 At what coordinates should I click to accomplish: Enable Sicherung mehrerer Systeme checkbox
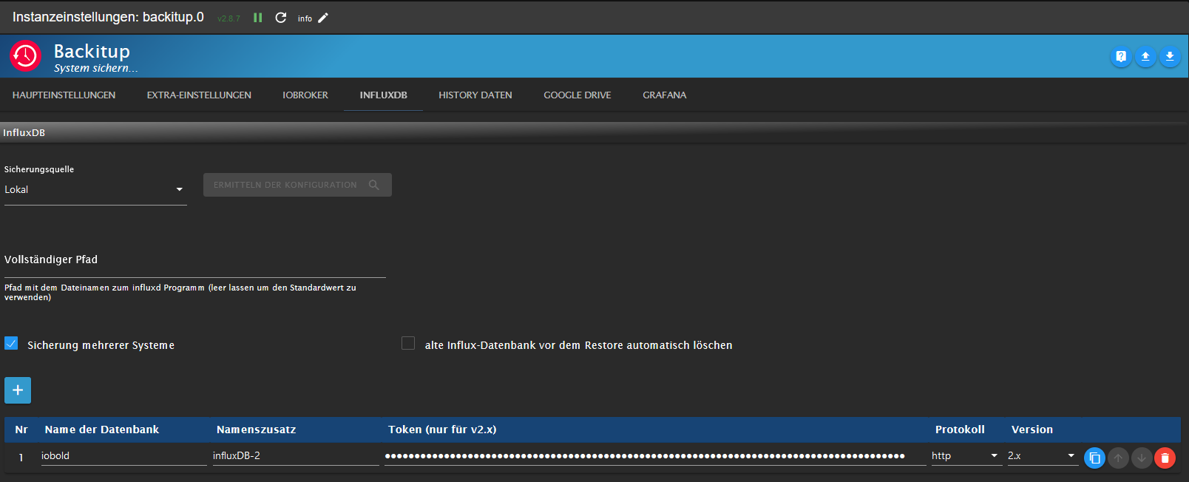point(11,343)
